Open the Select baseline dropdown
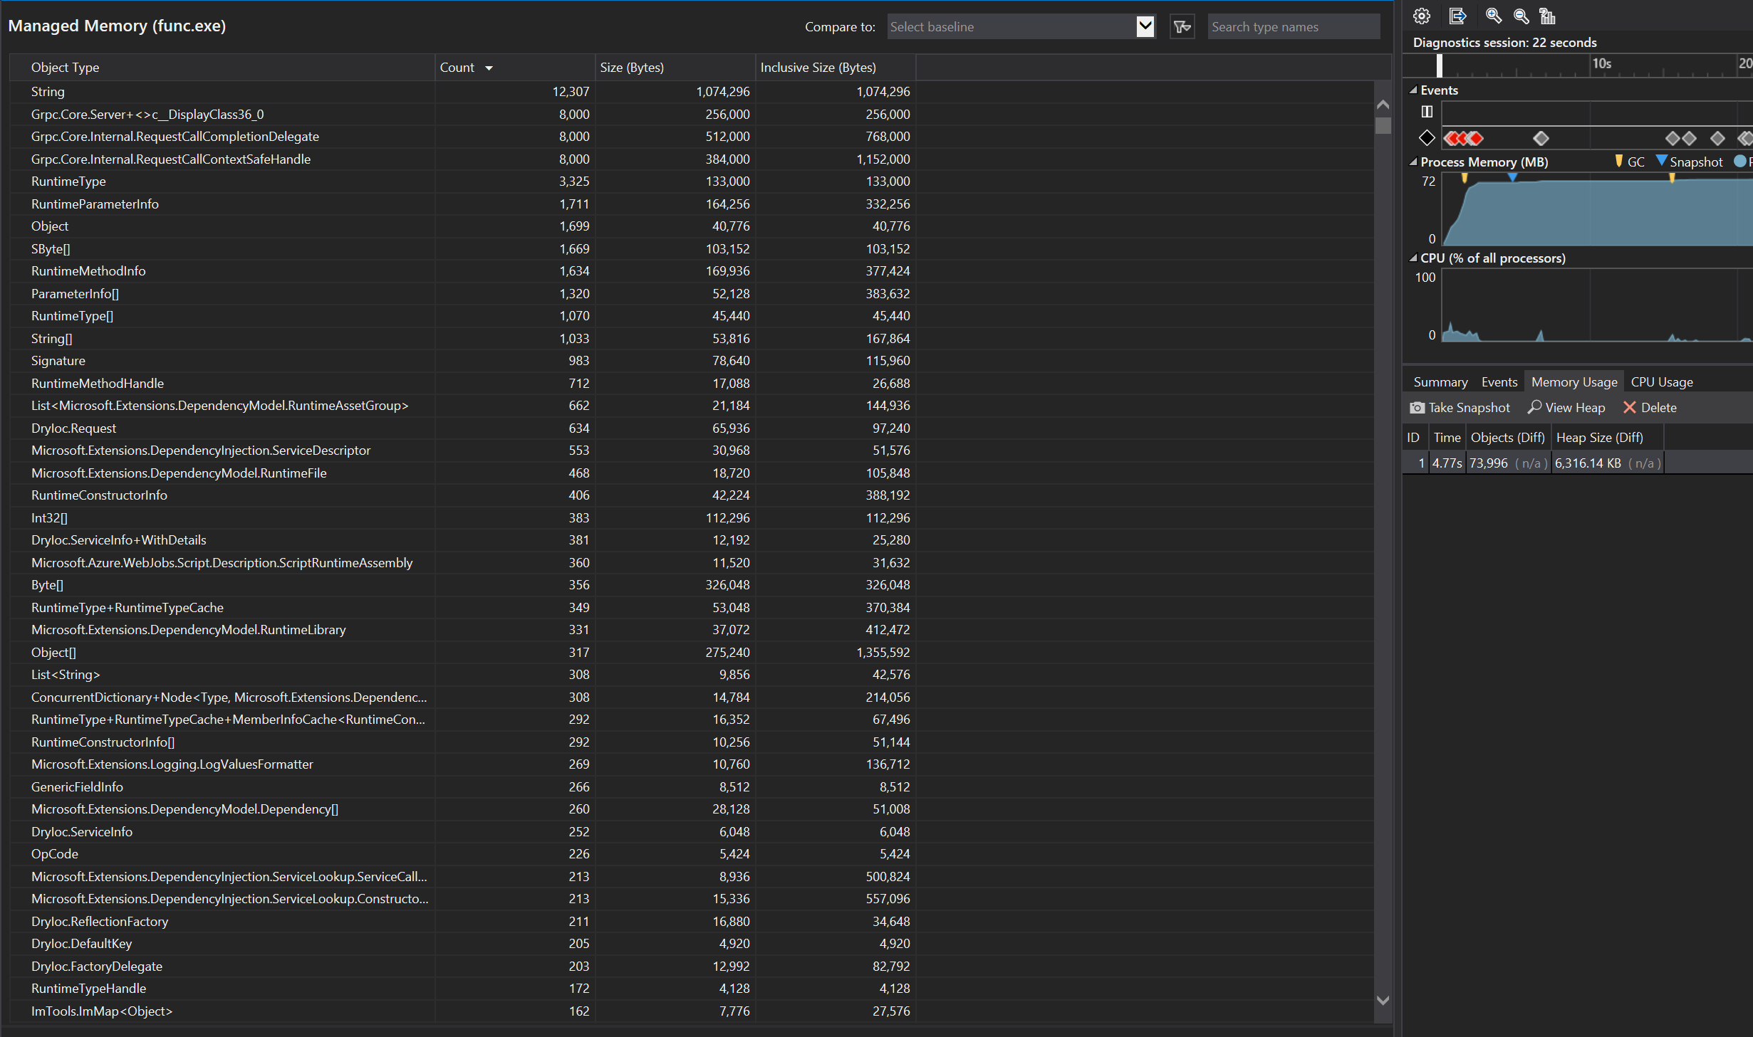This screenshot has width=1753, height=1037. [x=1145, y=26]
